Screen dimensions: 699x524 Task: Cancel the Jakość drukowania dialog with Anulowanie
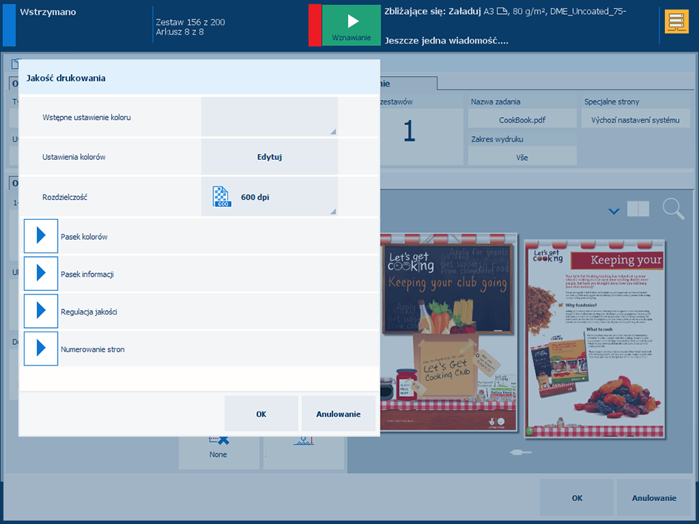coord(338,414)
